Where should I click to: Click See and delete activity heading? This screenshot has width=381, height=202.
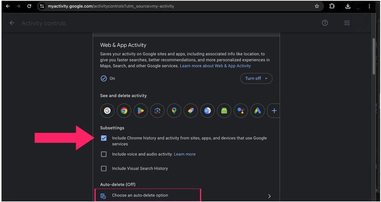click(x=123, y=96)
